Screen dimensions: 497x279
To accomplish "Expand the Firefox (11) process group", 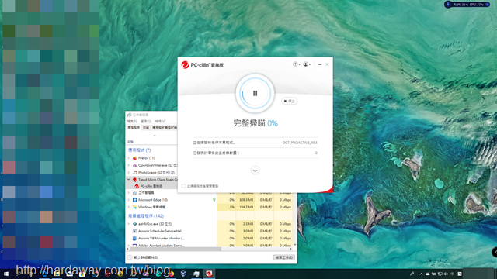I will (x=129, y=158).
